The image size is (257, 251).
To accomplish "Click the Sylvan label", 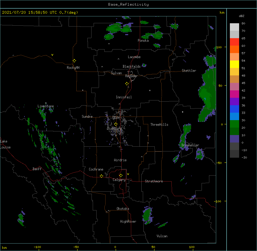I will [116, 73].
